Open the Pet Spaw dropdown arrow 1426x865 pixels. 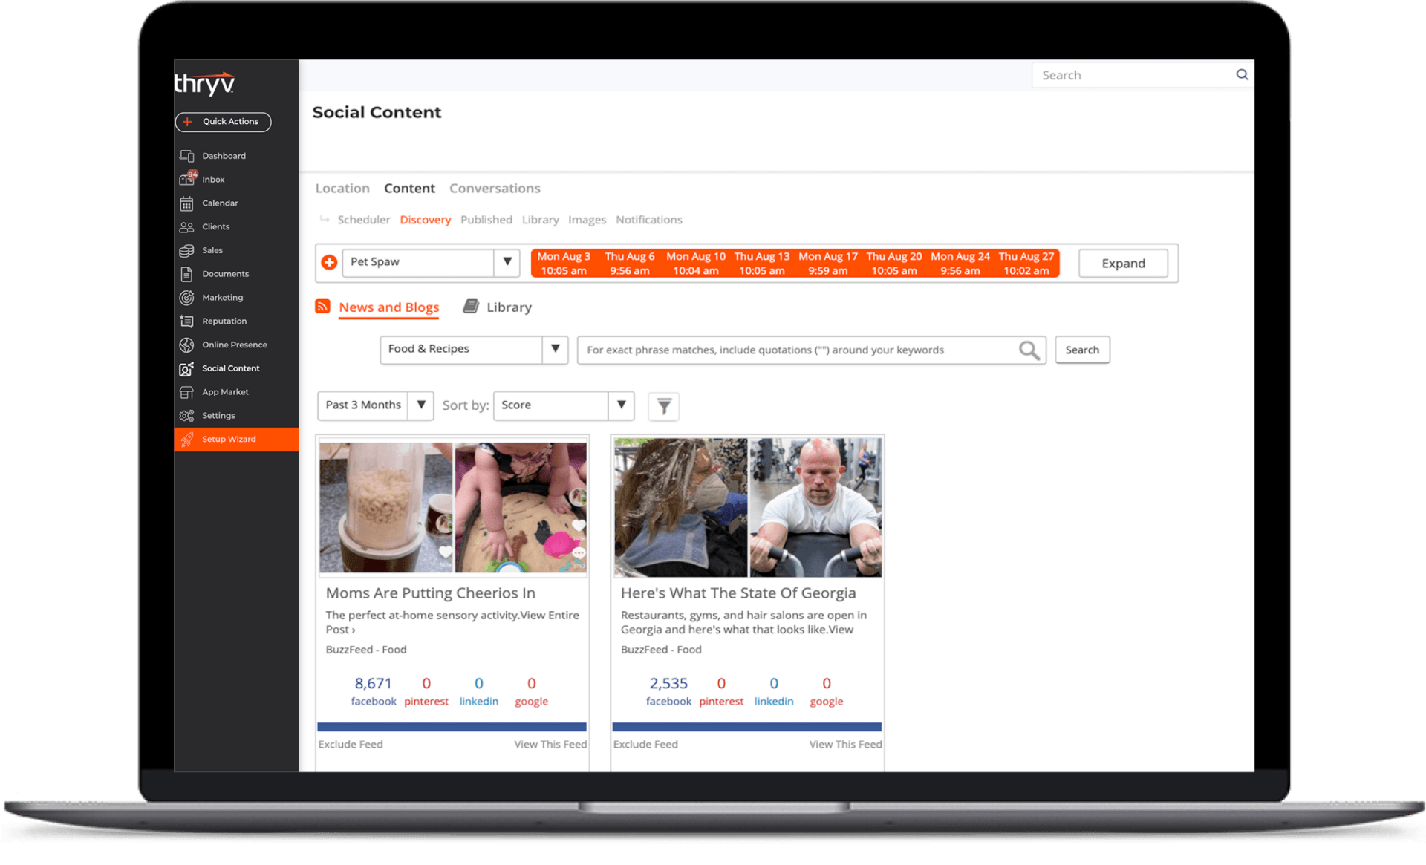507,262
